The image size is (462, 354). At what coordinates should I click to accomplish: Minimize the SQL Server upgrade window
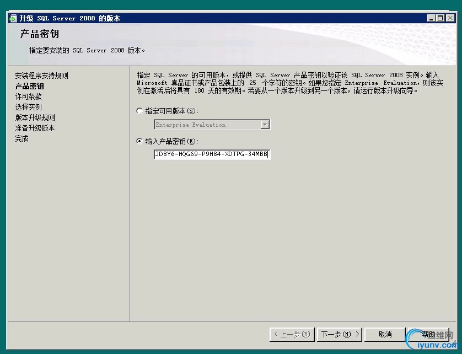click(431, 18)
